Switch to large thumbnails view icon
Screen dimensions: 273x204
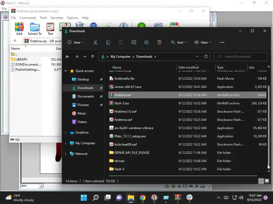(x=267, y=181)
